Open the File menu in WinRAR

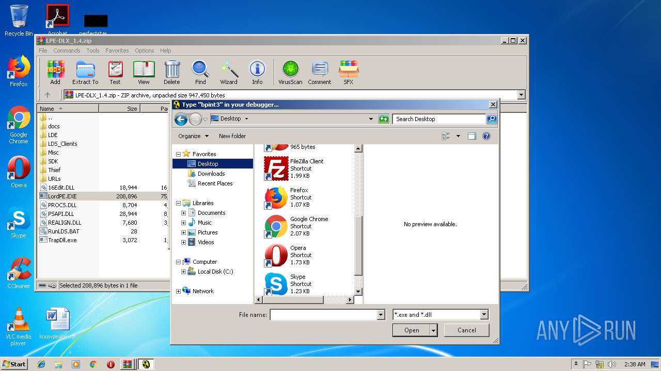tap(43, 50)
